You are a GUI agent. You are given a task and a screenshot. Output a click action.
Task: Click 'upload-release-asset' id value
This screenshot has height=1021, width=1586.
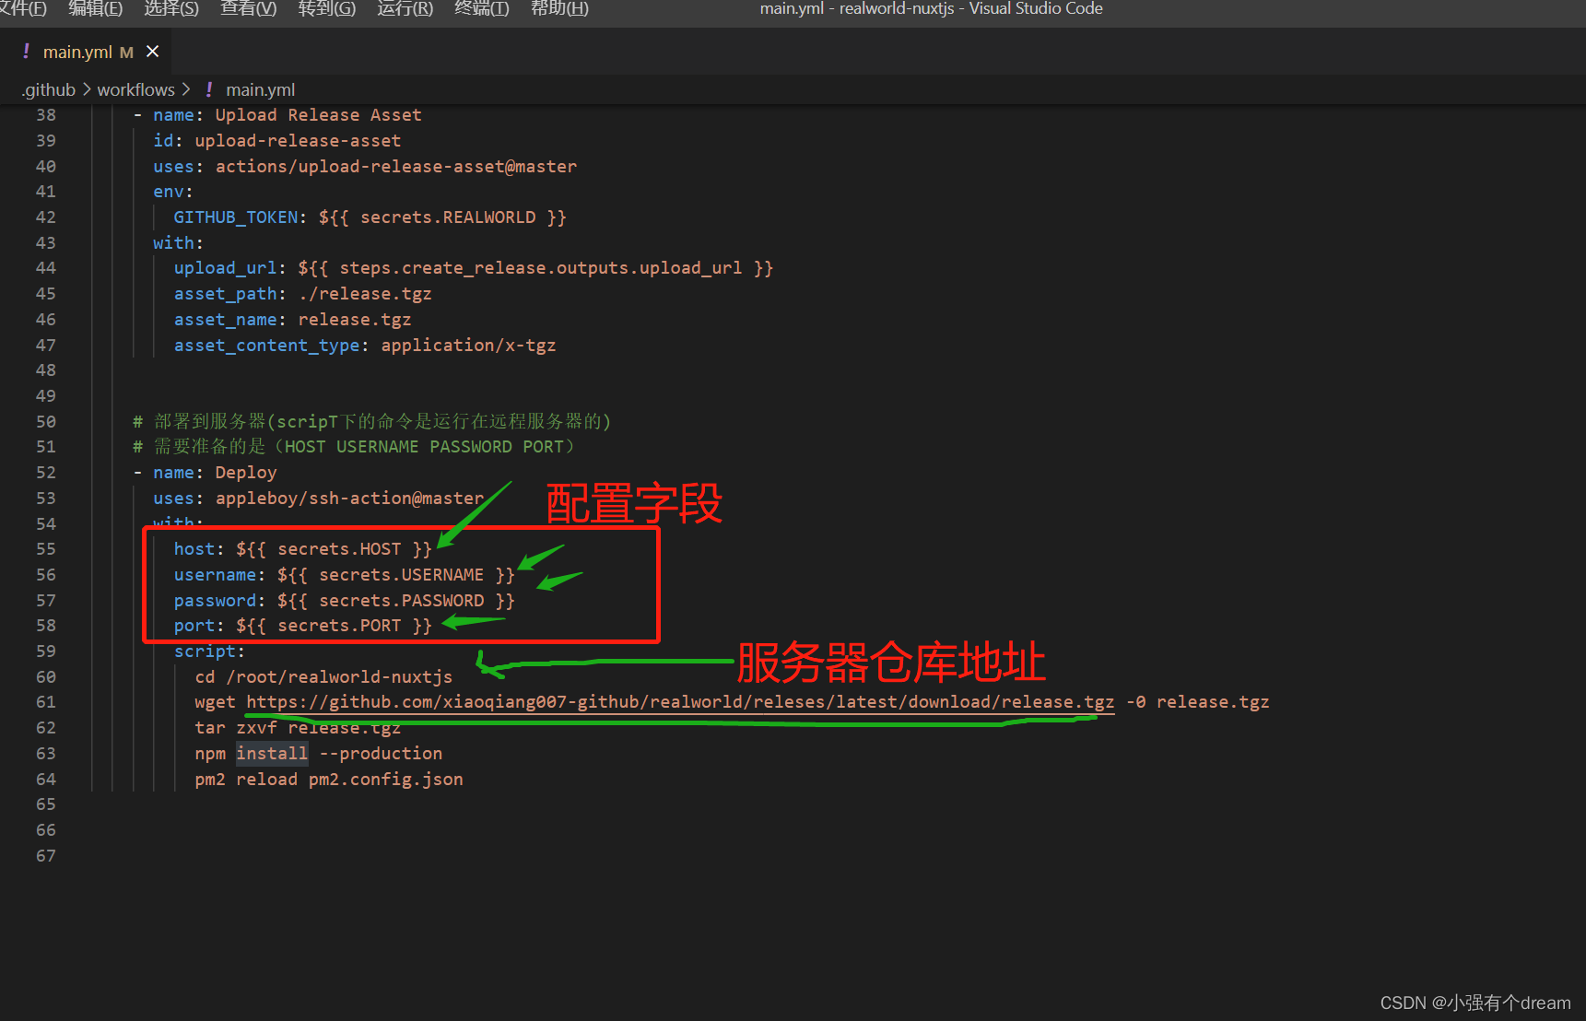click(298, 141)
